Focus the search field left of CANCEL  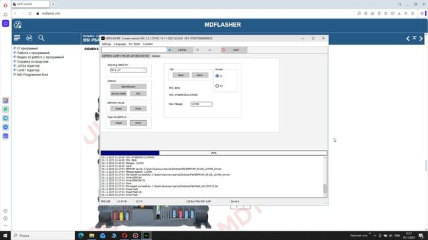(134, 50)
